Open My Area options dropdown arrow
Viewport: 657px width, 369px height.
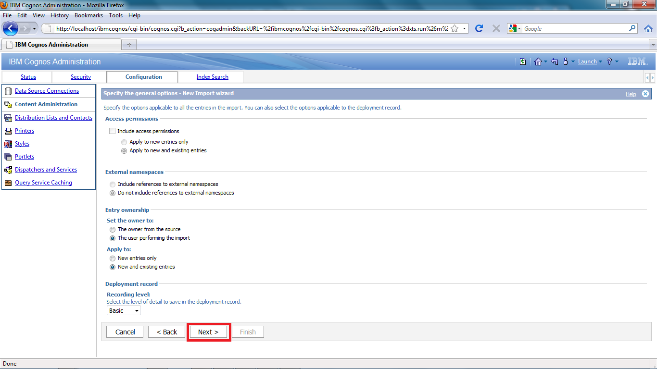[x=573, y=62]
